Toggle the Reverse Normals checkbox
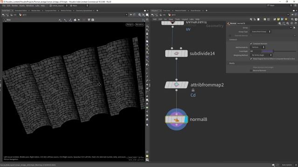Viewport: 298px width, 167px height. pyautogui.click(x=251, y=71)
